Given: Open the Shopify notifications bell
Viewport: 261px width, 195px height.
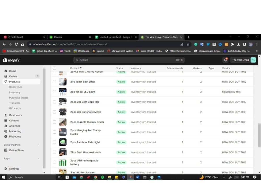Looking at the screenshot, I should (225, 60).
